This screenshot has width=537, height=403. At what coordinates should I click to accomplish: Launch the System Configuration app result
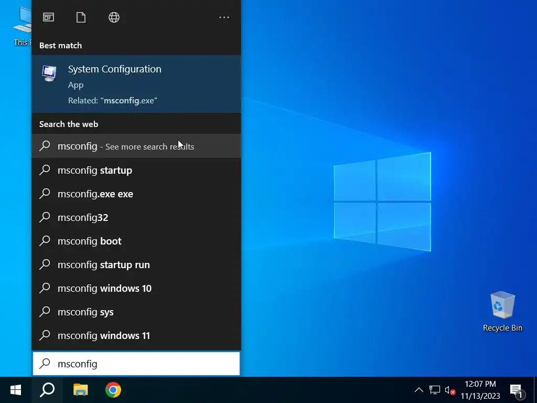(136, 84)
